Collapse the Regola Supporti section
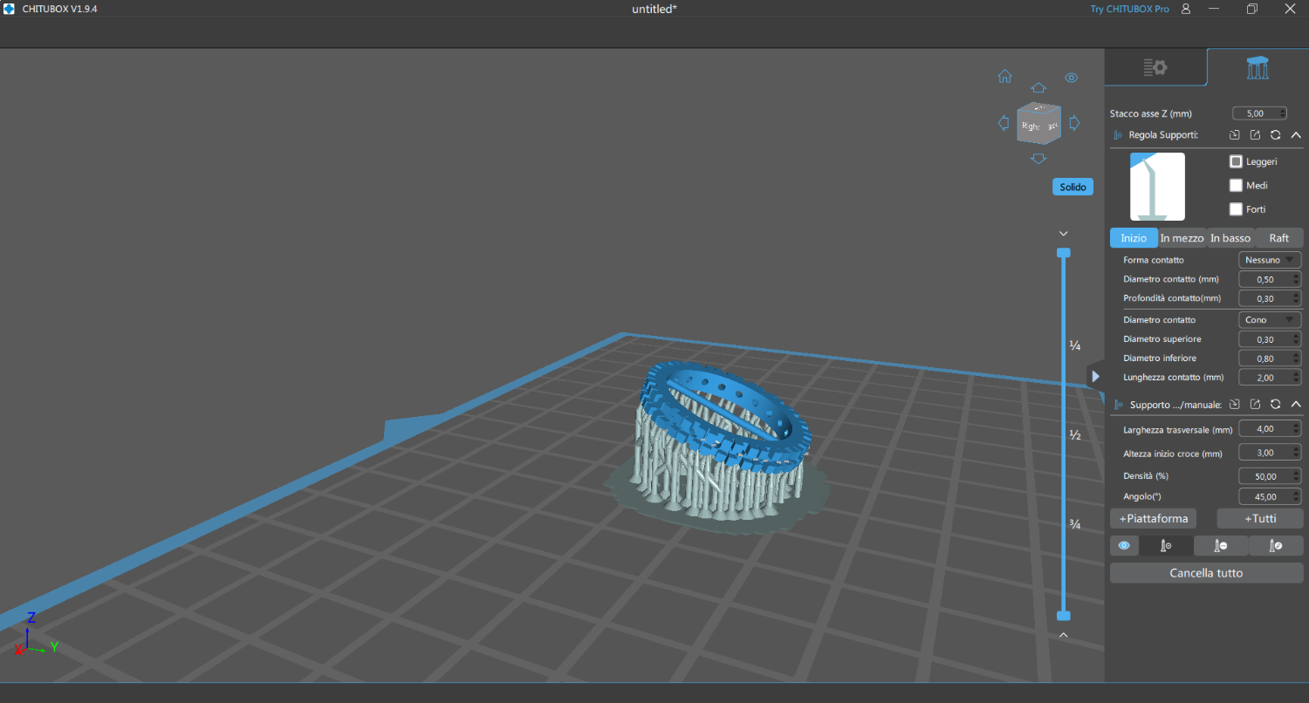The width and height of the screenshot is (1309, 703). click(1296, 135)
